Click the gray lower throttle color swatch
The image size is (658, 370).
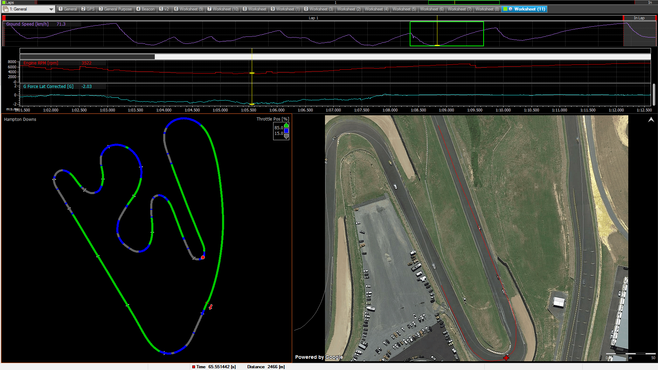click(x=286, y=136)
